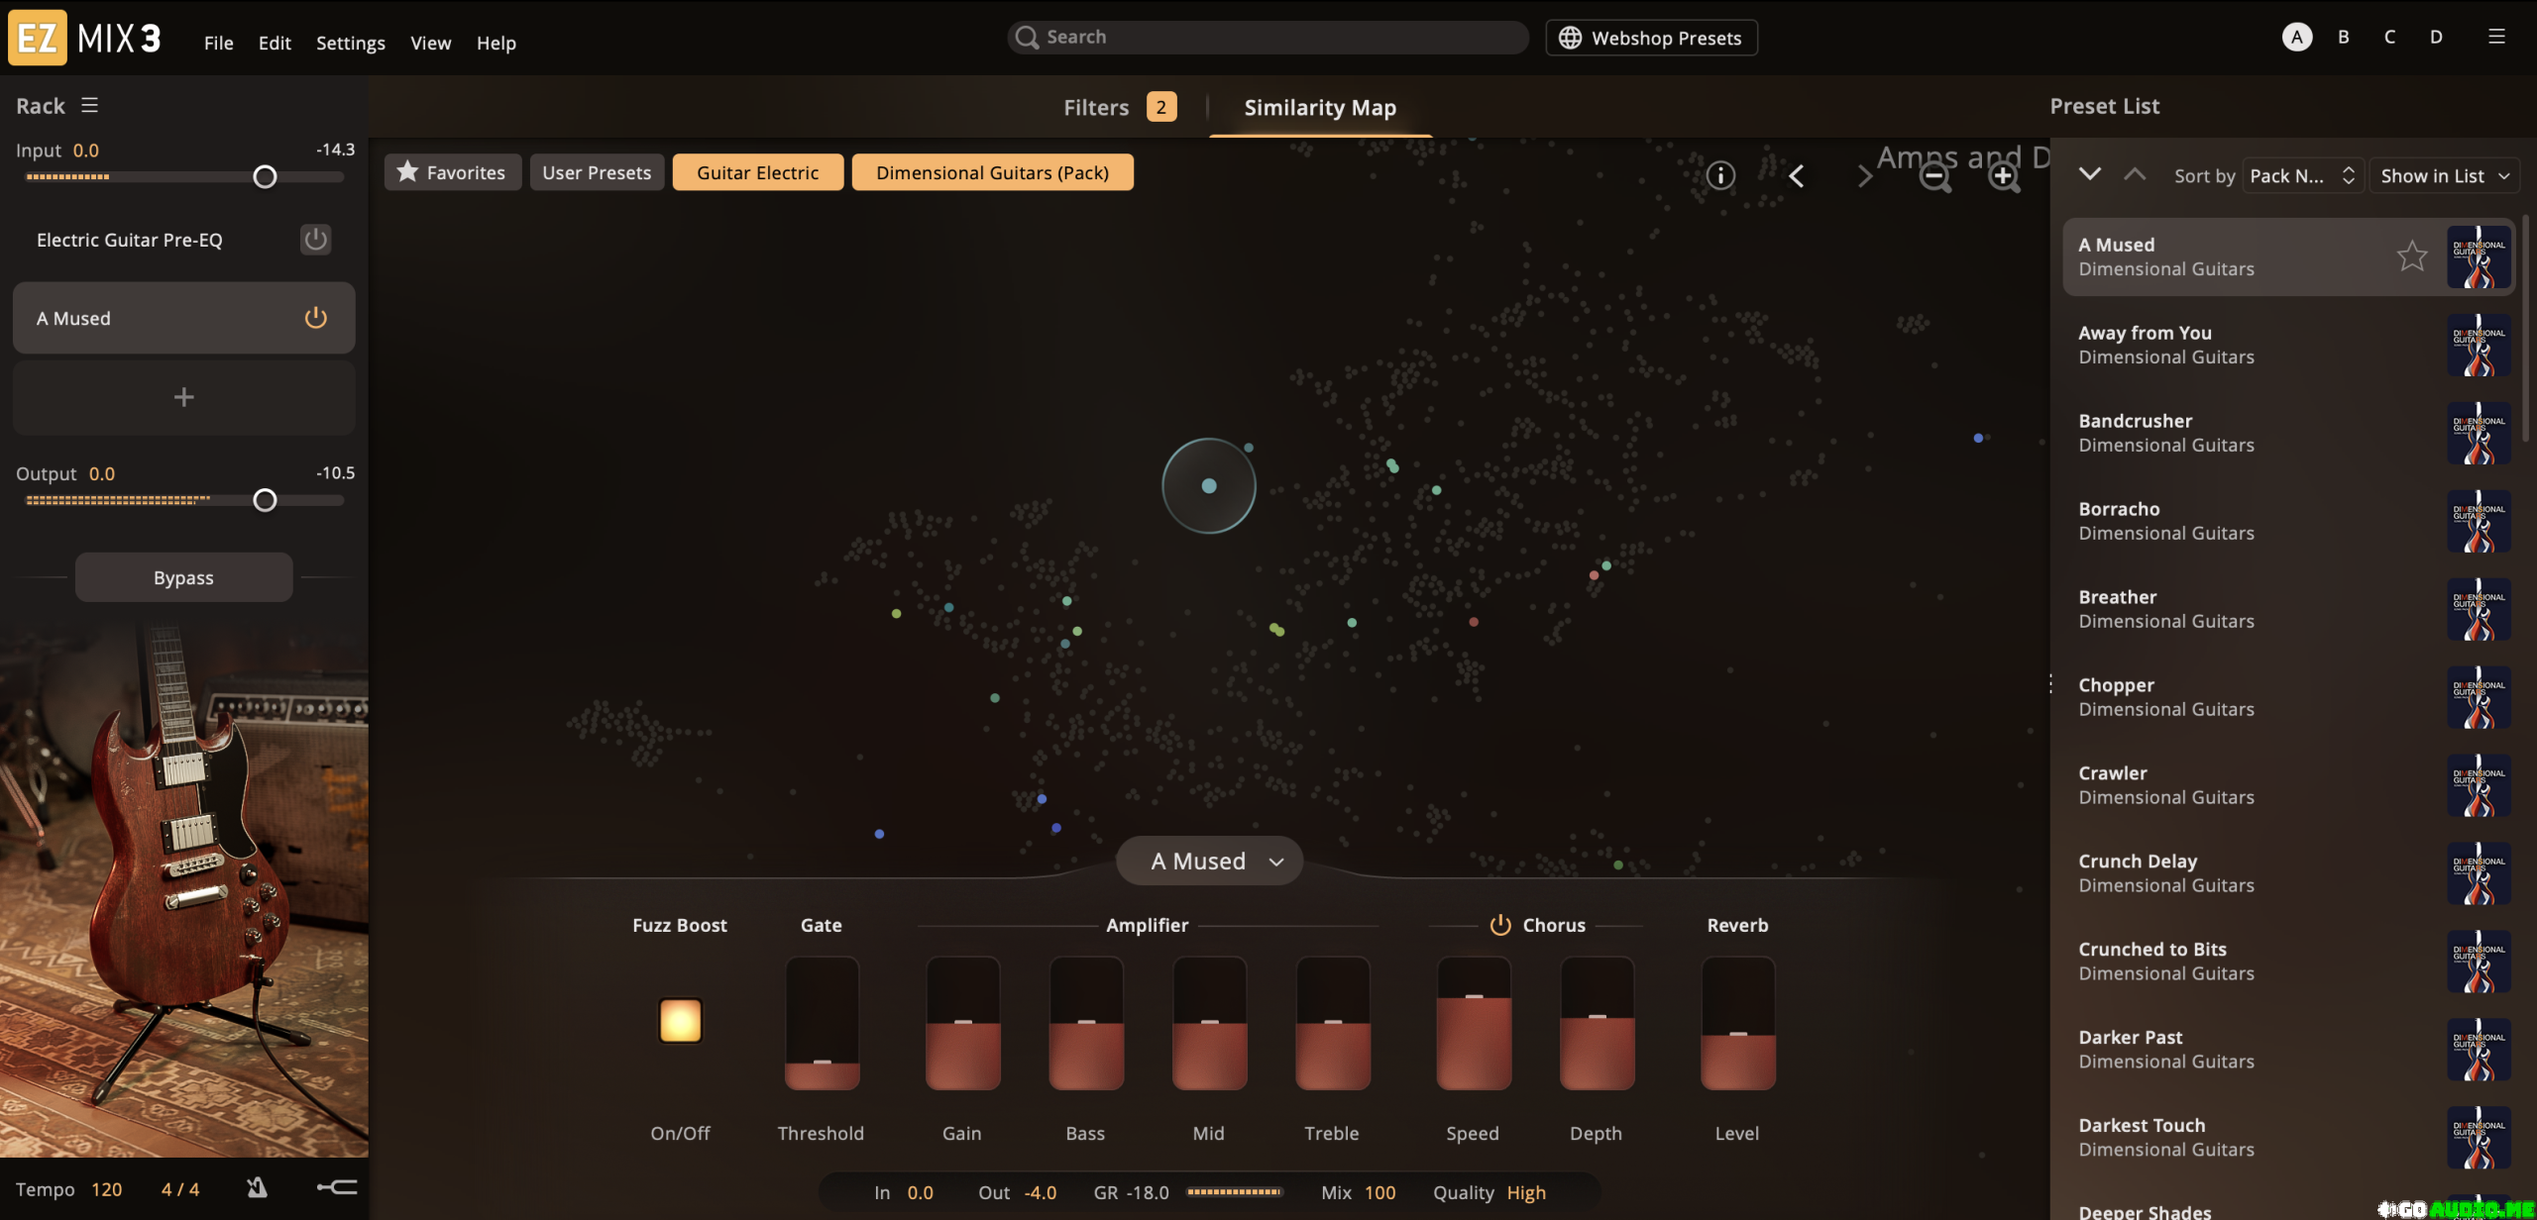Screen dimensions: 2537x1220
Task: Toggle the Chorus power button
Action: point(1499,924)
